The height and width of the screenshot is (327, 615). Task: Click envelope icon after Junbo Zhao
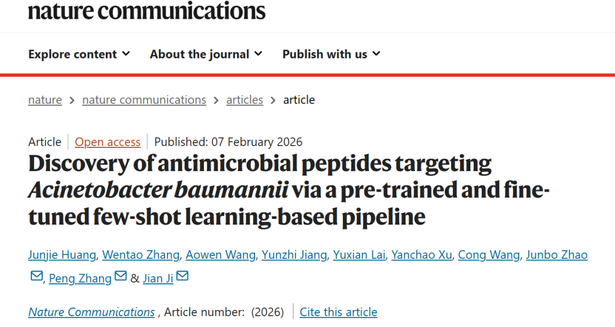(x=36, y=277)
